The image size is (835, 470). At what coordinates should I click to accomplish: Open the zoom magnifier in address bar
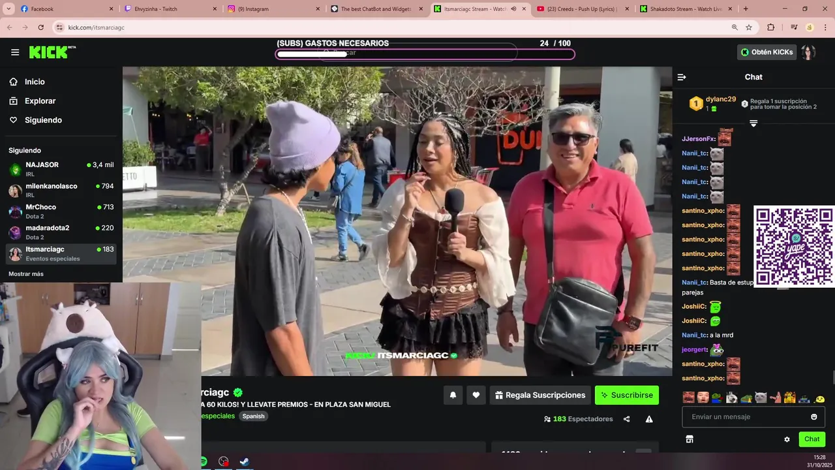[x=735, y=27]
